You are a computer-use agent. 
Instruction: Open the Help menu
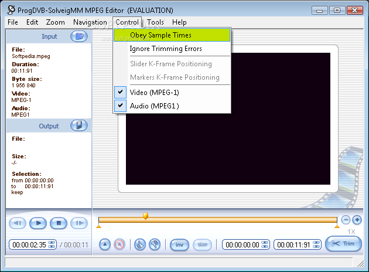pos(179,22)
